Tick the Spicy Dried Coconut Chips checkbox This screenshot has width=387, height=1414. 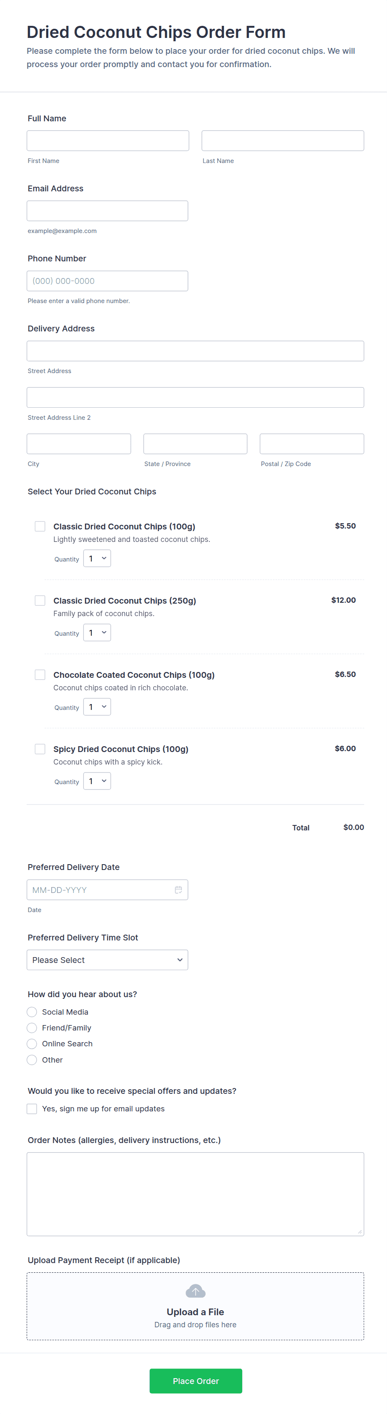40,749
